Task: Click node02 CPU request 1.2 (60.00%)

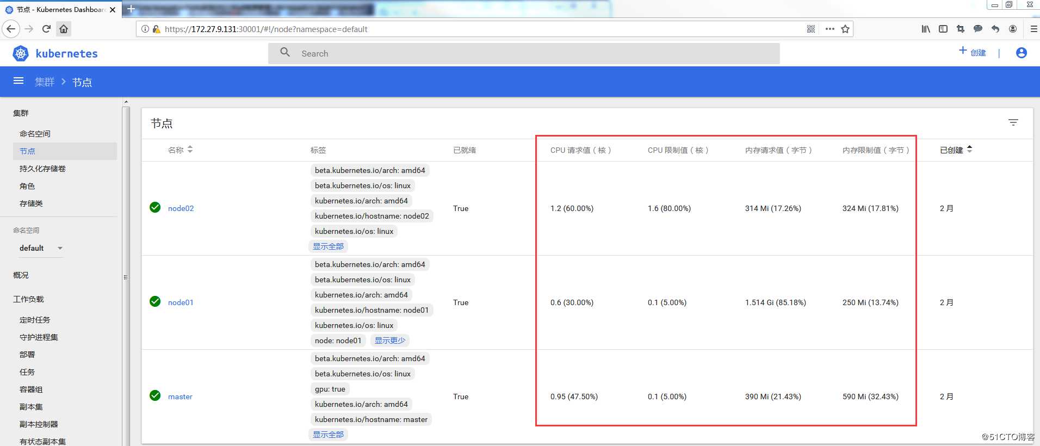Action: point(572,208)
